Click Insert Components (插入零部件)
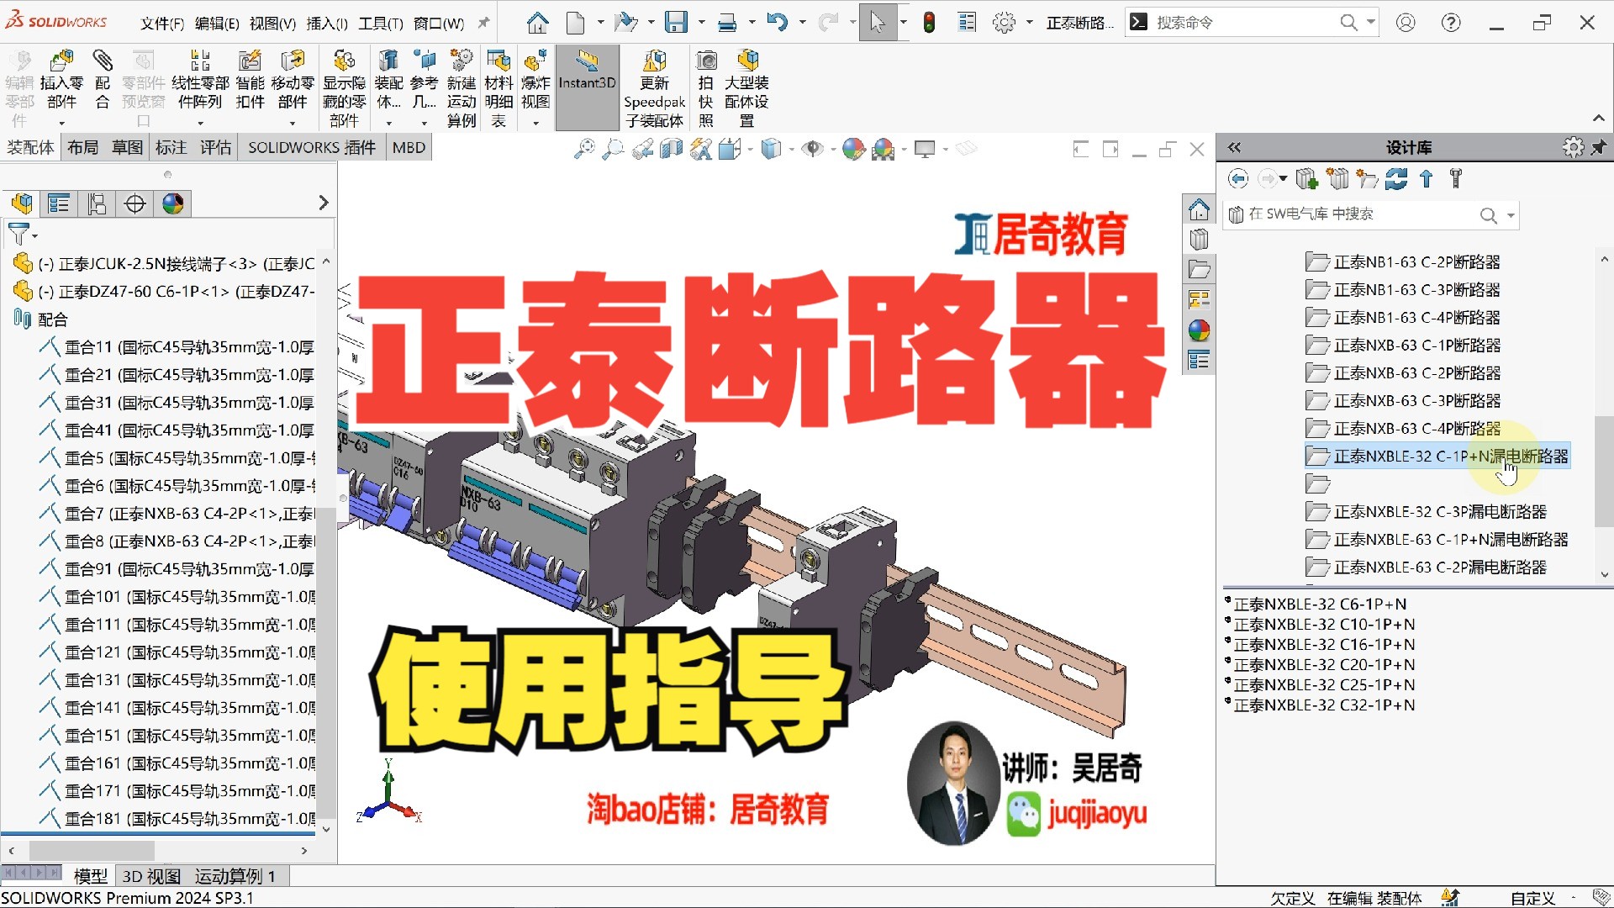 coord(61,82)
